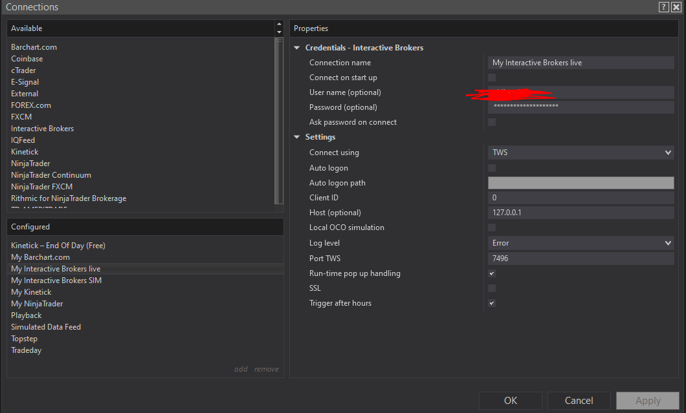Edit the Client ID field
This screenshot has height=413, width=686.
581,198
